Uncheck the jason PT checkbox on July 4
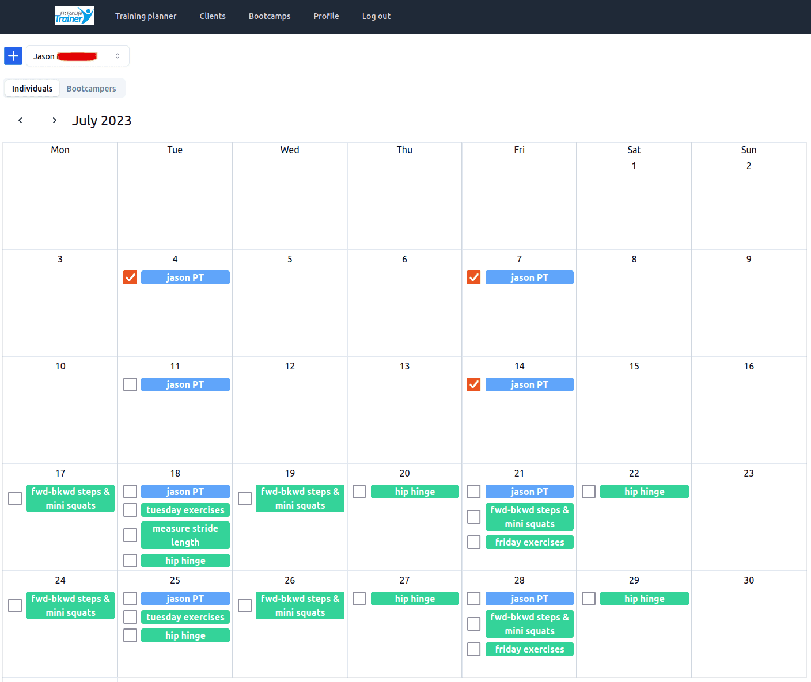Viewport: 811px width, 682px height. tap(130, 277)
